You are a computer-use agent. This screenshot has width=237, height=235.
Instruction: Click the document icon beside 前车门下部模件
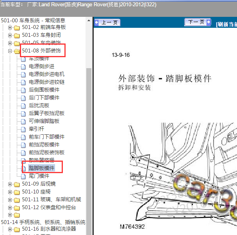click(23, 137)
